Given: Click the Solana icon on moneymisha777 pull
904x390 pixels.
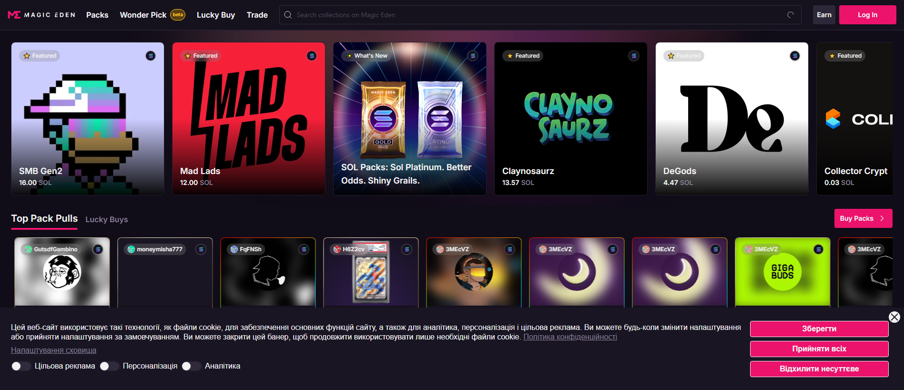Looking at the screenshot, I should (201, 249).
